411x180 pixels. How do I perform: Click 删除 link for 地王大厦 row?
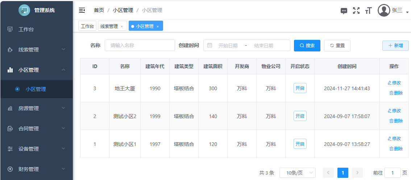396,93
